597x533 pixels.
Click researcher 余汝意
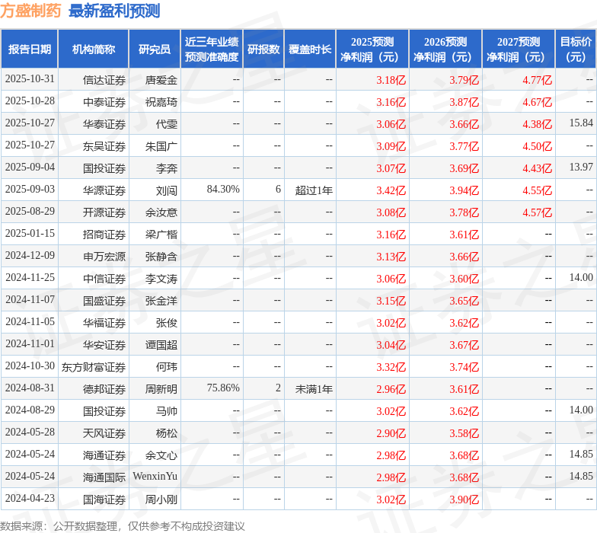coord(161,212)
